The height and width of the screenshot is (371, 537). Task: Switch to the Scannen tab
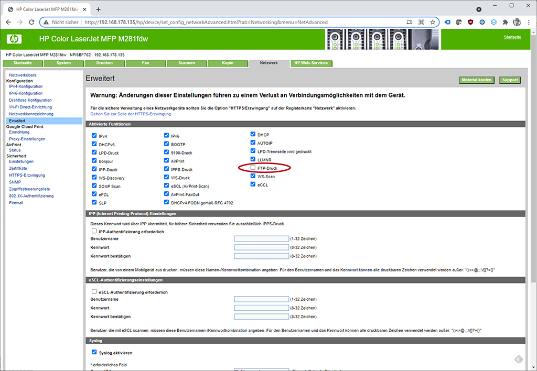click(x=186, y=63)
